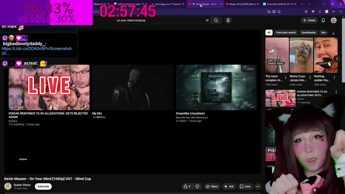Open the browser's new tab button

[x=302, y=4]
